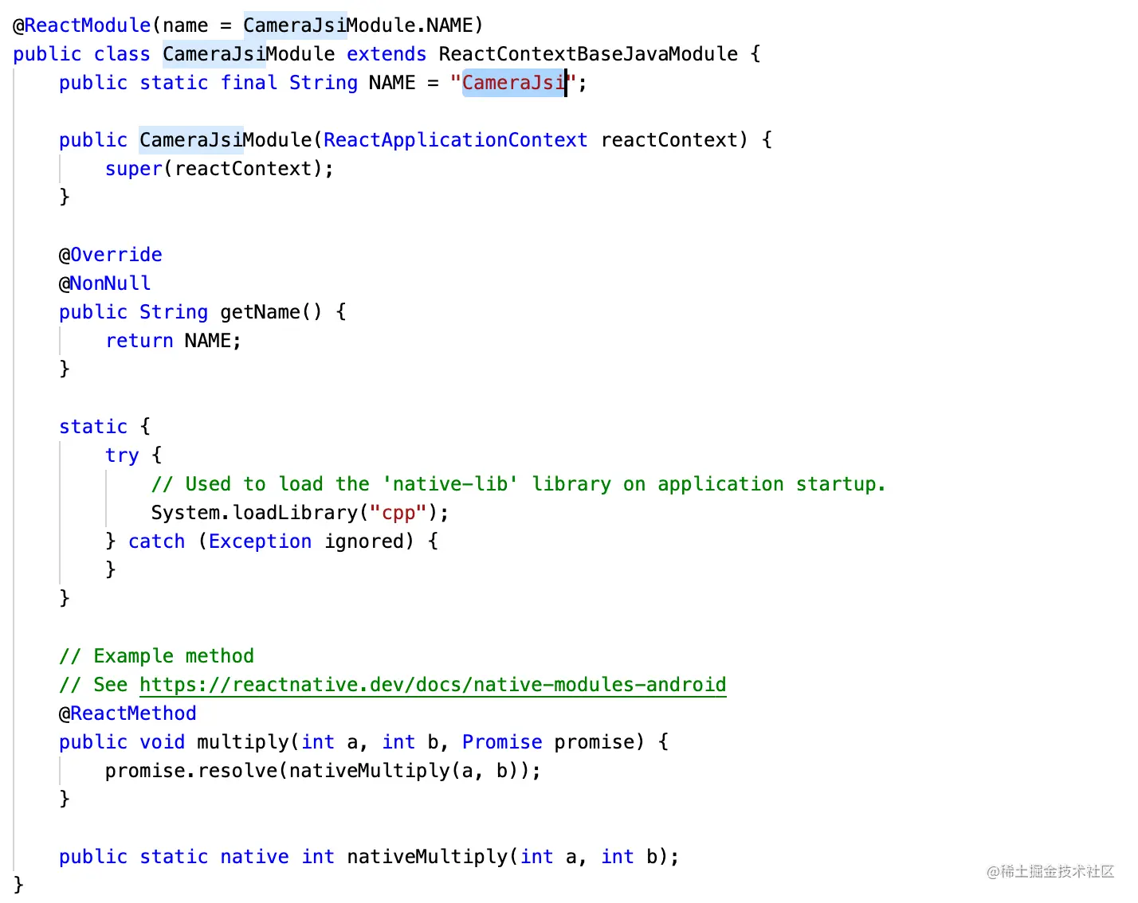Click the try keyword

pyautogui.click(x=122, y=455)
